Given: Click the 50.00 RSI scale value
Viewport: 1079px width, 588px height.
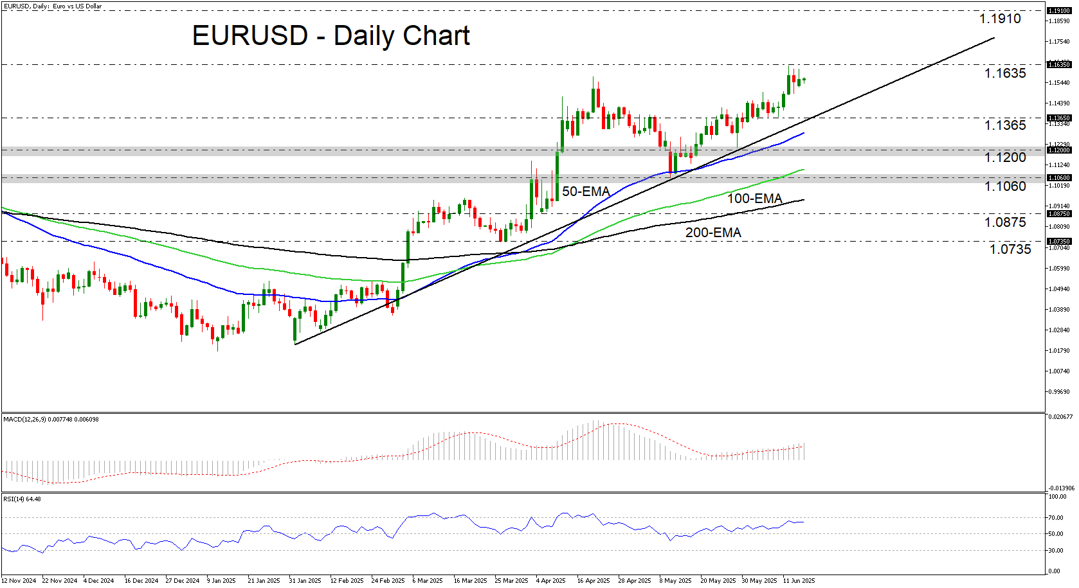Looking at the screenshot, I should coord(1056,534).
